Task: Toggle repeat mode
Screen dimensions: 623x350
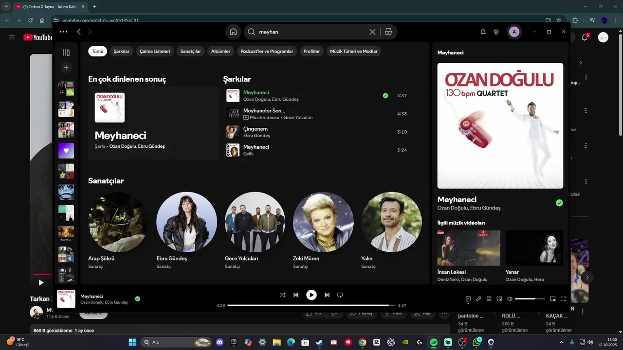Action: [x=340, y=295]
